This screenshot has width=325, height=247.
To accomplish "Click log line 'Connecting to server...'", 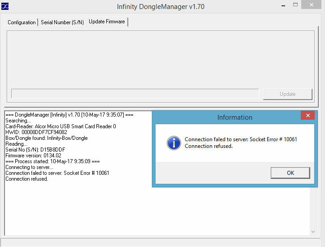I will 29,167.
